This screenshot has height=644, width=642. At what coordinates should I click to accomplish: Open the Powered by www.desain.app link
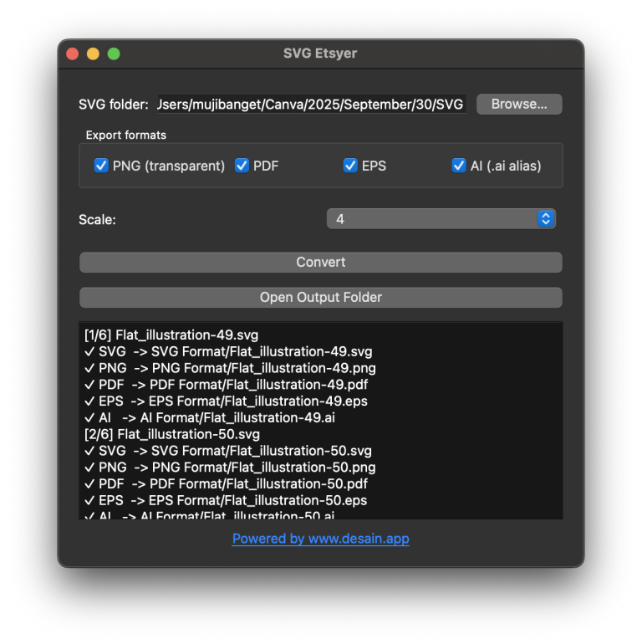click(x=320, y=539)
